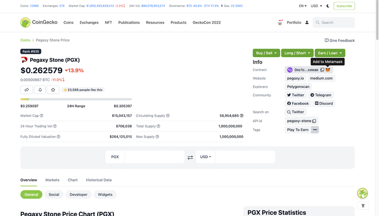The image size is (379, 216).
Task: Select the Overview tab
Action: (x=28, y=180)
